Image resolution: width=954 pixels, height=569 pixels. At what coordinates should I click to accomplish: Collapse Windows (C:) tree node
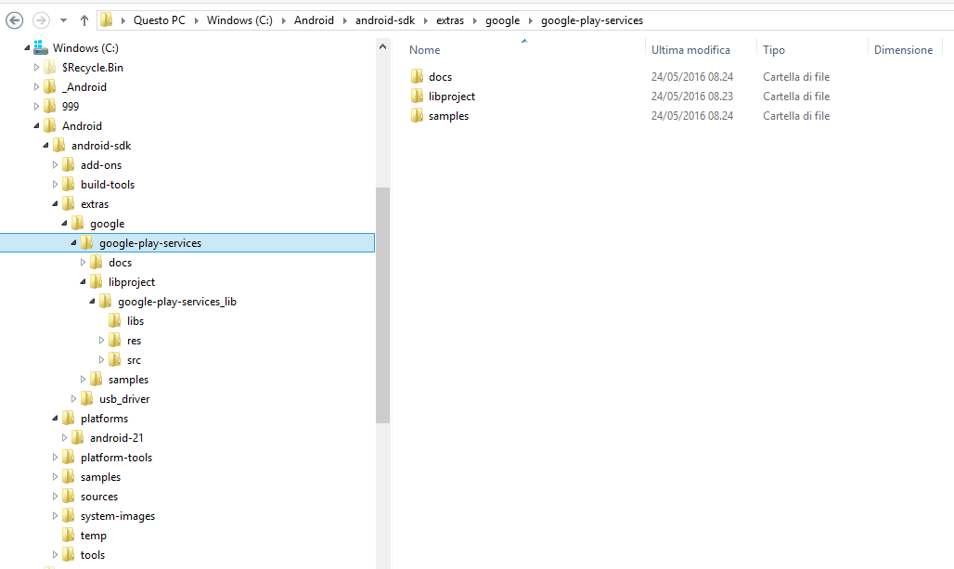click(x=27, y=47)
